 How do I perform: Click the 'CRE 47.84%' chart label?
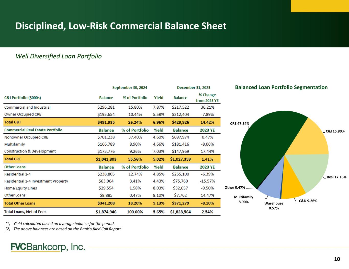tap(240, 124)
